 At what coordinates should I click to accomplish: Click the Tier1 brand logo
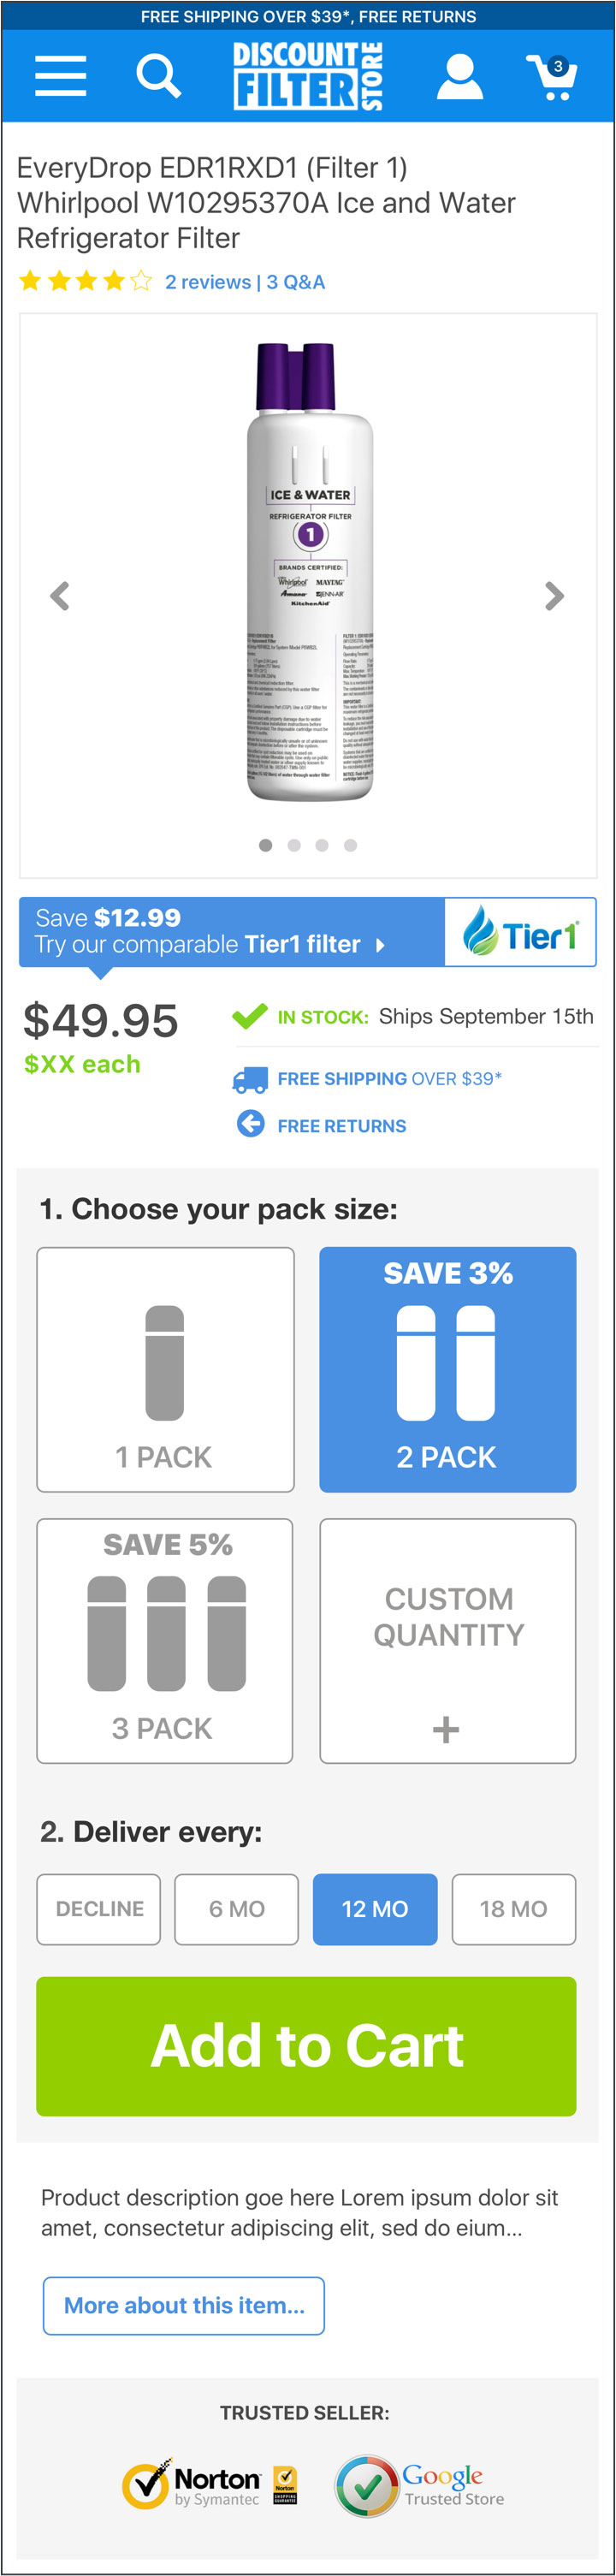520,933
